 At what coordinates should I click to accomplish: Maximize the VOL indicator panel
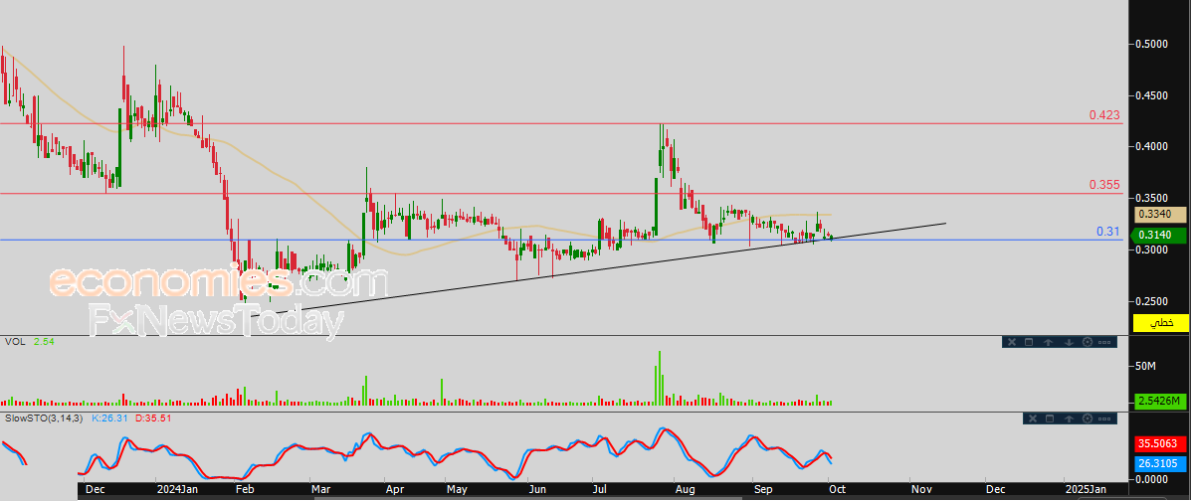[1030, 343]
